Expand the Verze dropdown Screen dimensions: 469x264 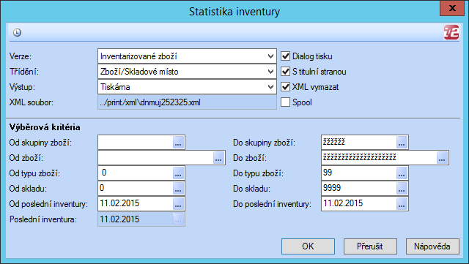pos(270,56)
